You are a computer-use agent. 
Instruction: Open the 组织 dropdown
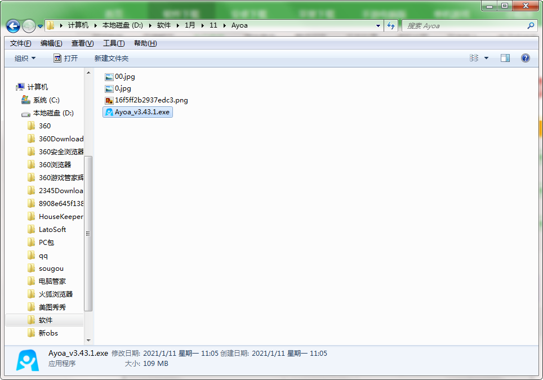click(x=25, y=58)
